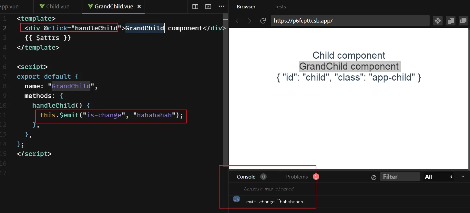Refresh the preview browser page
The height and width of the screenshot is (213, 470).
[x=263, y=21]
